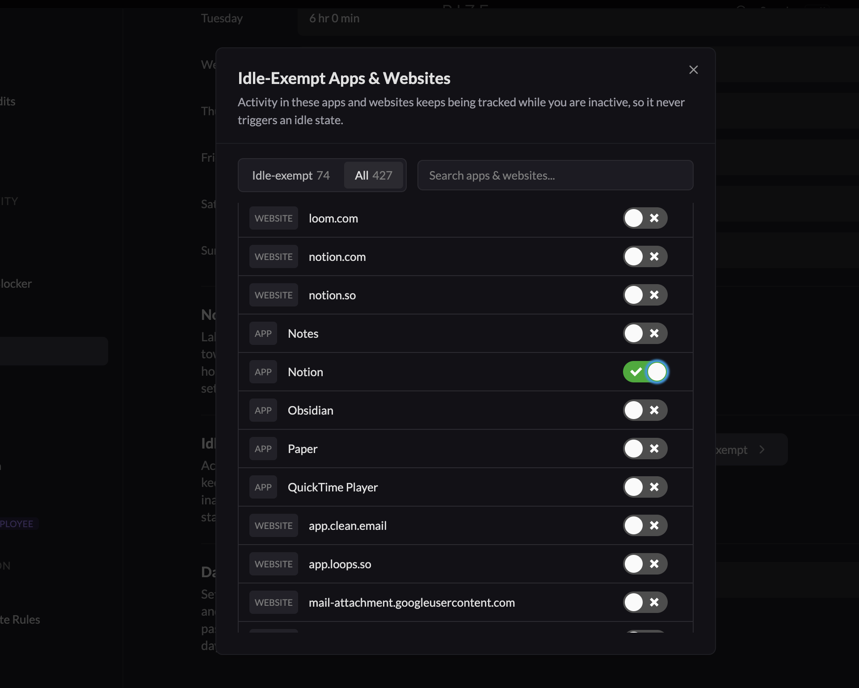Click the app.loops.so row text
The image size is (859, 688).
point(340,564)
